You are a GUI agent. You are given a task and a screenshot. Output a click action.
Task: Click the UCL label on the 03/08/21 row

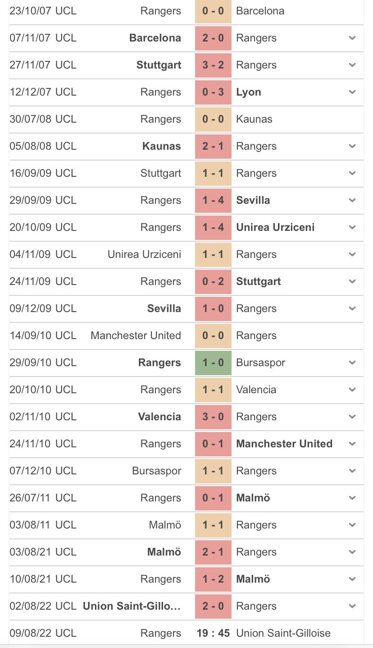coord(66,552)
